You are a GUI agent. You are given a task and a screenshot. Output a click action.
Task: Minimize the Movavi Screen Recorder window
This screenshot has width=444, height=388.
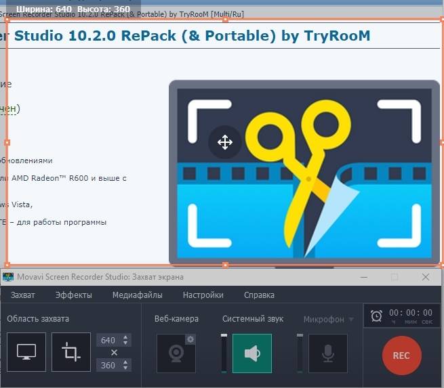tap(364, 277)
